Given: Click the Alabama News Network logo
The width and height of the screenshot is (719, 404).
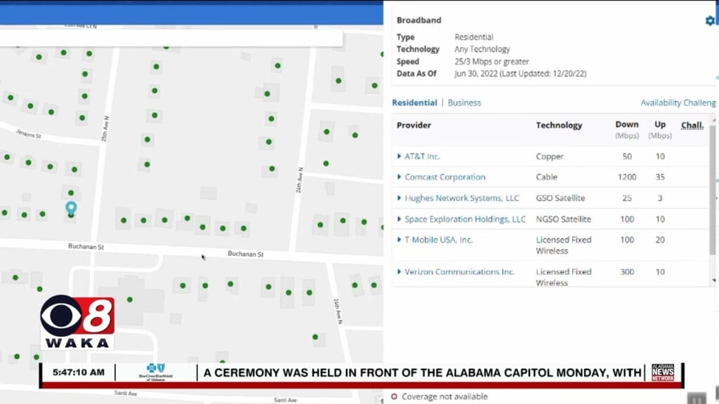Looking at the screenshot, I should tap(662, 372).
